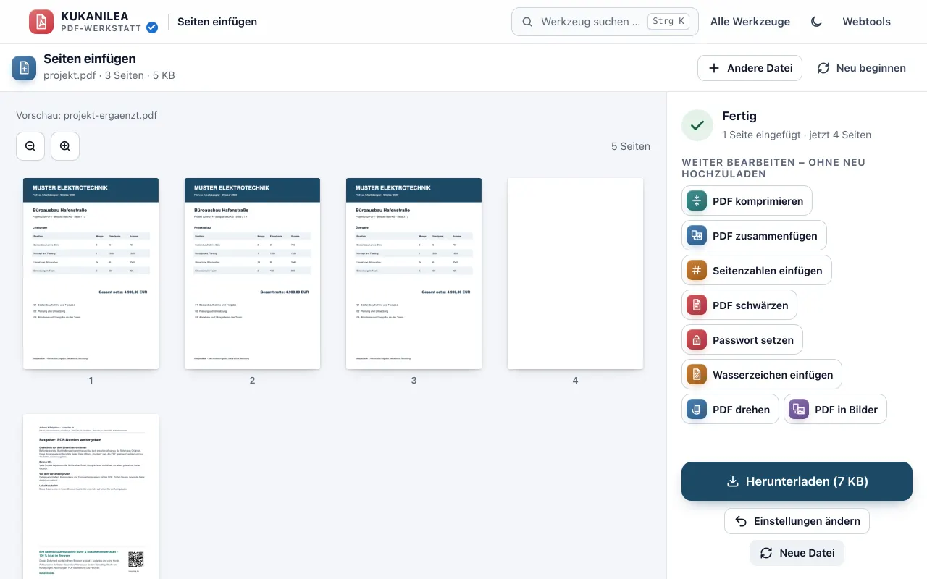Select the Ratgeber page 5 thumbnail
Screen dimensions: 927x579
coord(91,496)
